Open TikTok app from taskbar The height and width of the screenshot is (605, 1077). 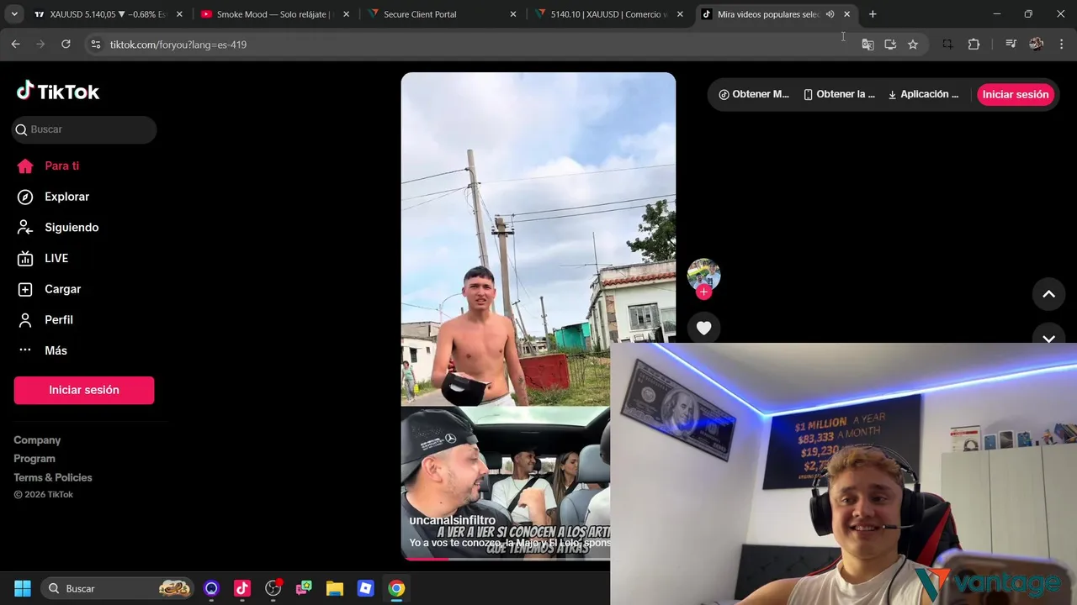pos(242,588)
